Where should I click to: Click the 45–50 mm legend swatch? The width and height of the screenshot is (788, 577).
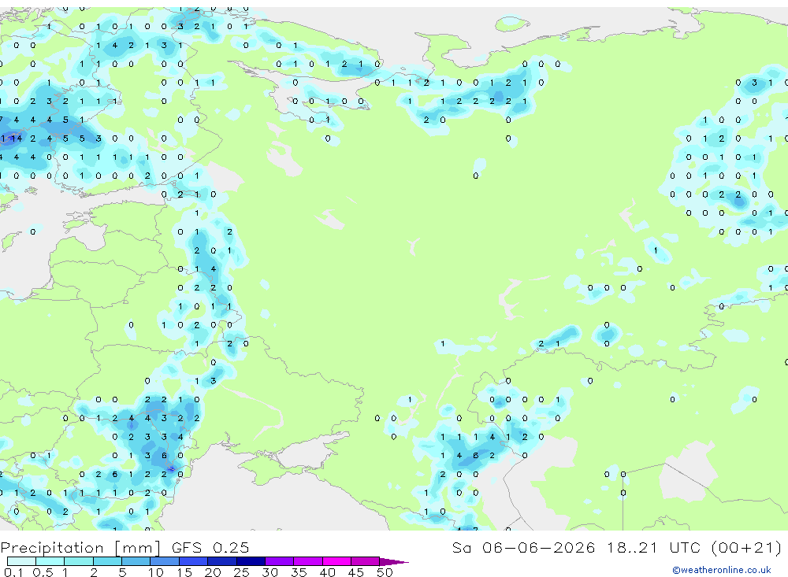click(366, 561)
